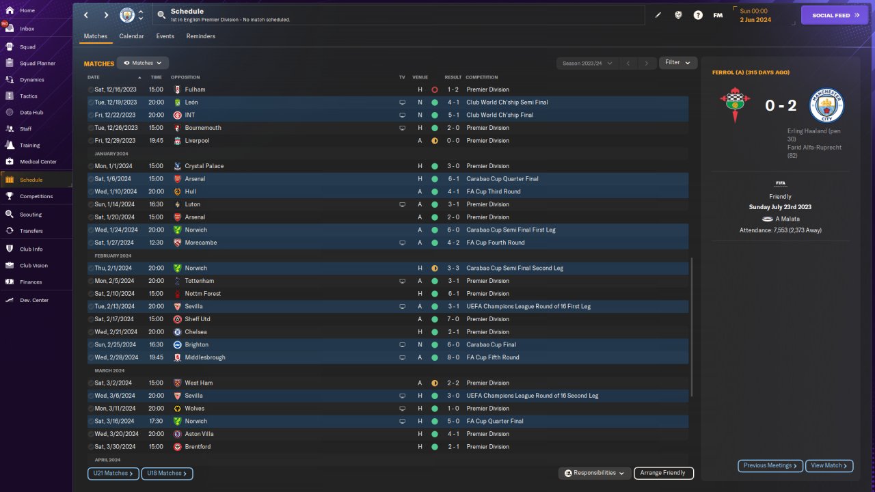Open Club Vision from the sidebar

(36, 266)
